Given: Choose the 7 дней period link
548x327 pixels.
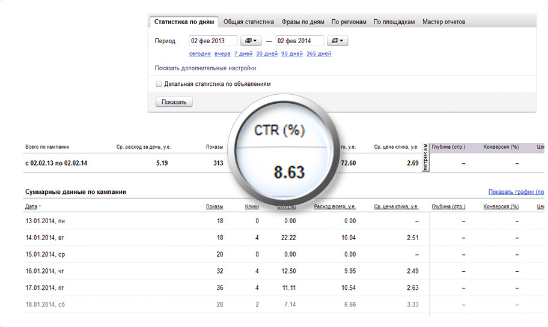Looking at the screenshot, I should (x=243, y=53).
